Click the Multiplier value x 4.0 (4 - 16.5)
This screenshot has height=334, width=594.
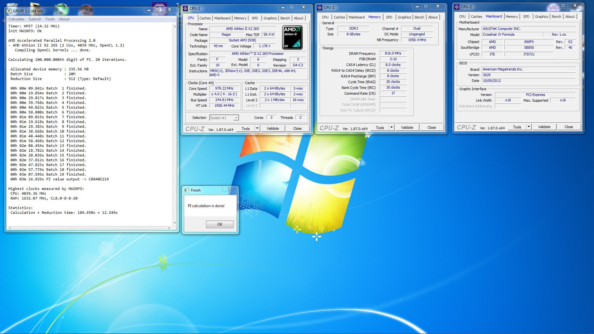pos(224,94)
